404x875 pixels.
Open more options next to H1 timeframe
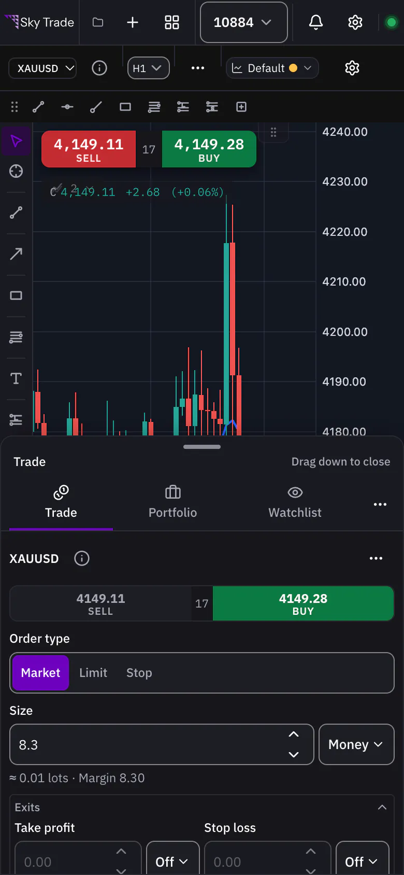tap(198, 68)
